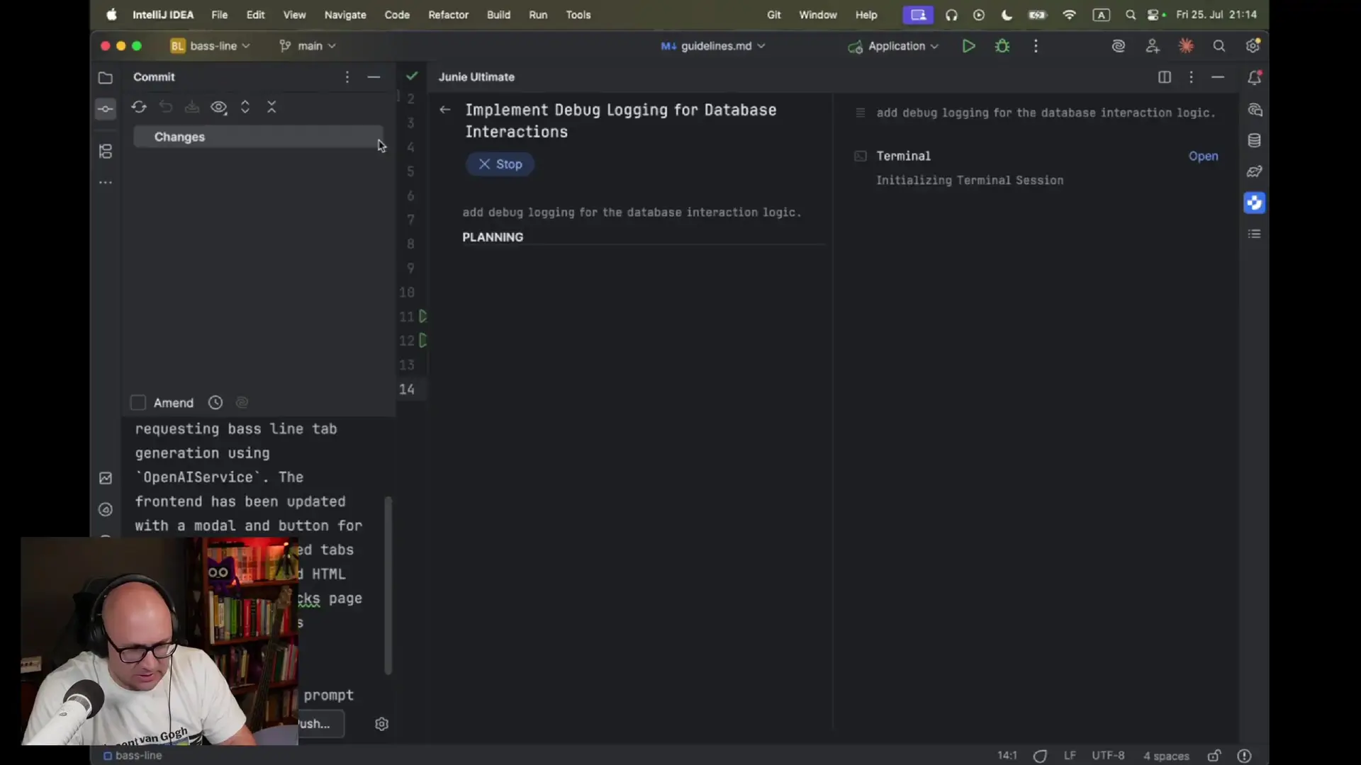Click the AI Assistant swirl icon in toolbar

(x=1119, y=46)
